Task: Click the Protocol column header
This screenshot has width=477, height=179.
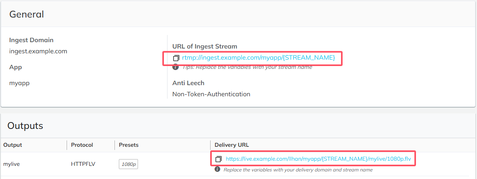Action: click(82, 145)
